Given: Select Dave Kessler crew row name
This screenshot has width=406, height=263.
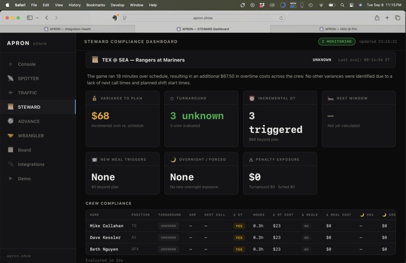Looking at the screenshot, I should [x=105, y=237].
